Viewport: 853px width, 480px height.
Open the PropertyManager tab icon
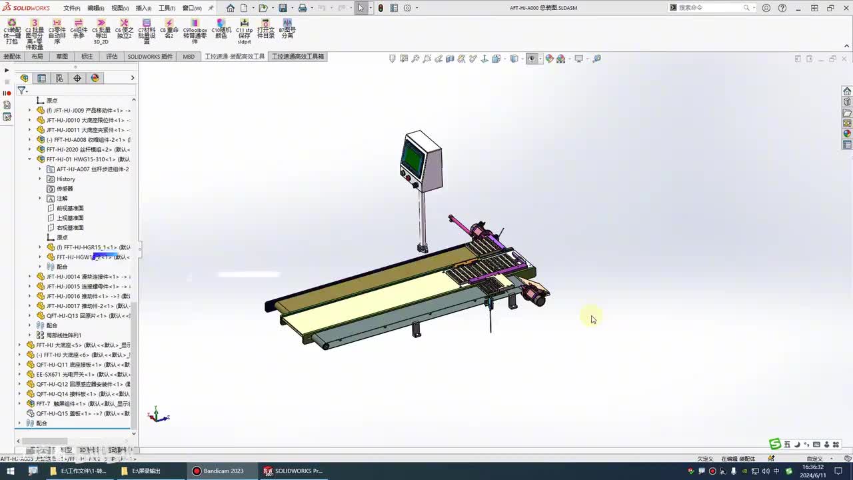tap(42, 78)
